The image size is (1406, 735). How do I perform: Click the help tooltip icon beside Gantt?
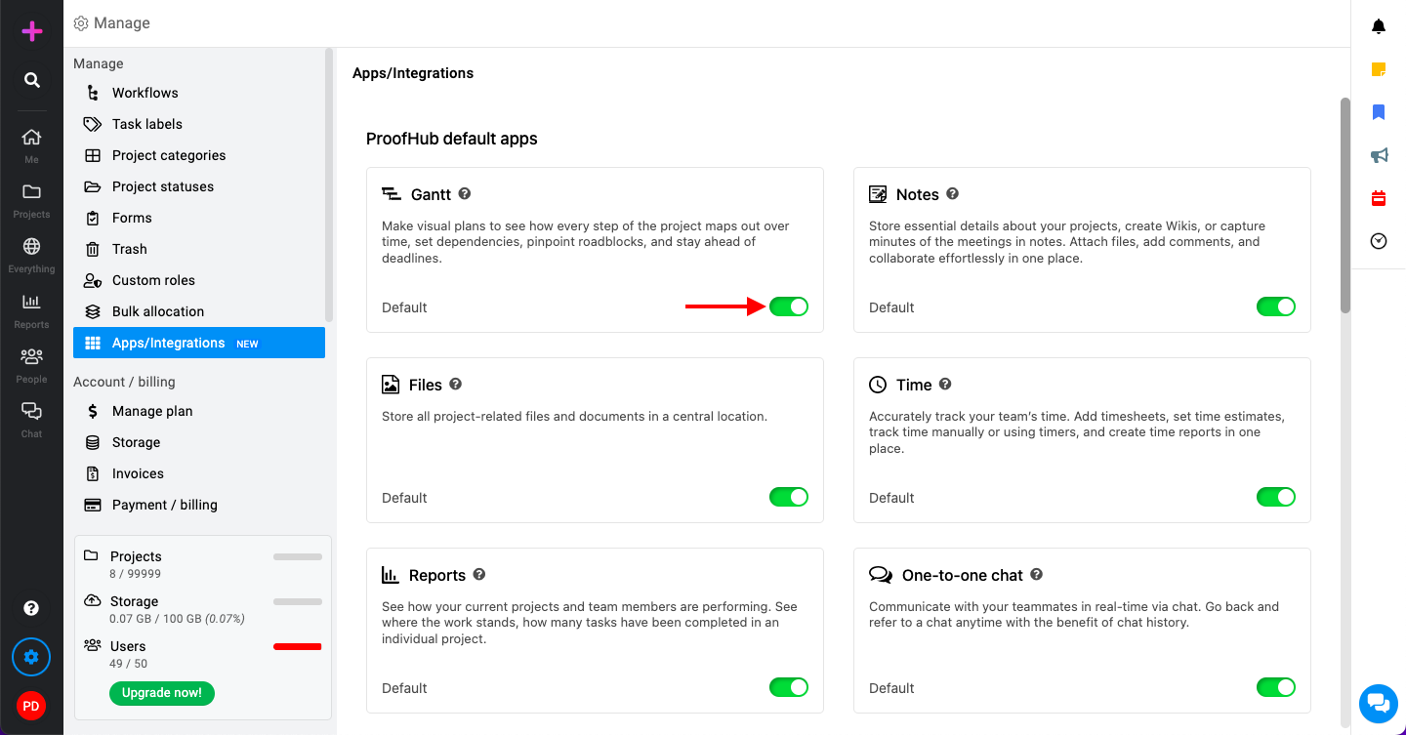(x=465, y=193)
